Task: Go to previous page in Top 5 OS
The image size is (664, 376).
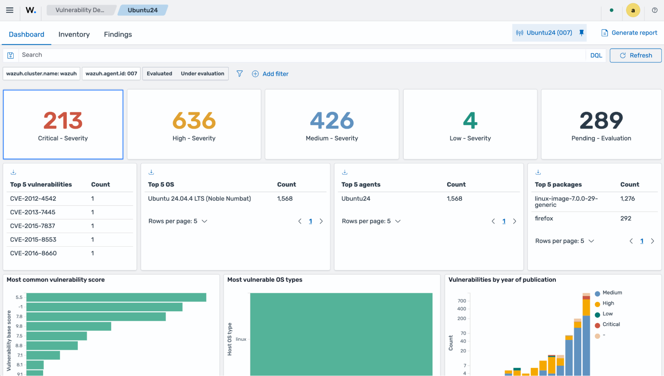Action: (300, 221)
